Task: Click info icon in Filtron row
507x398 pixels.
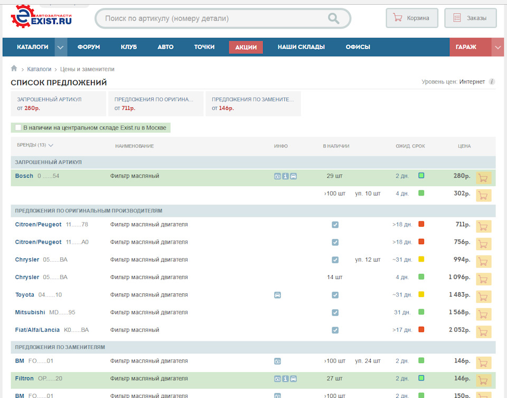Action: pyautogui.click(x=286, y=378)
